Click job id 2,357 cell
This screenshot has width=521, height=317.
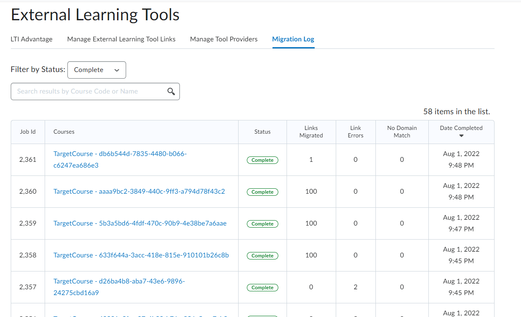(28, 287)
